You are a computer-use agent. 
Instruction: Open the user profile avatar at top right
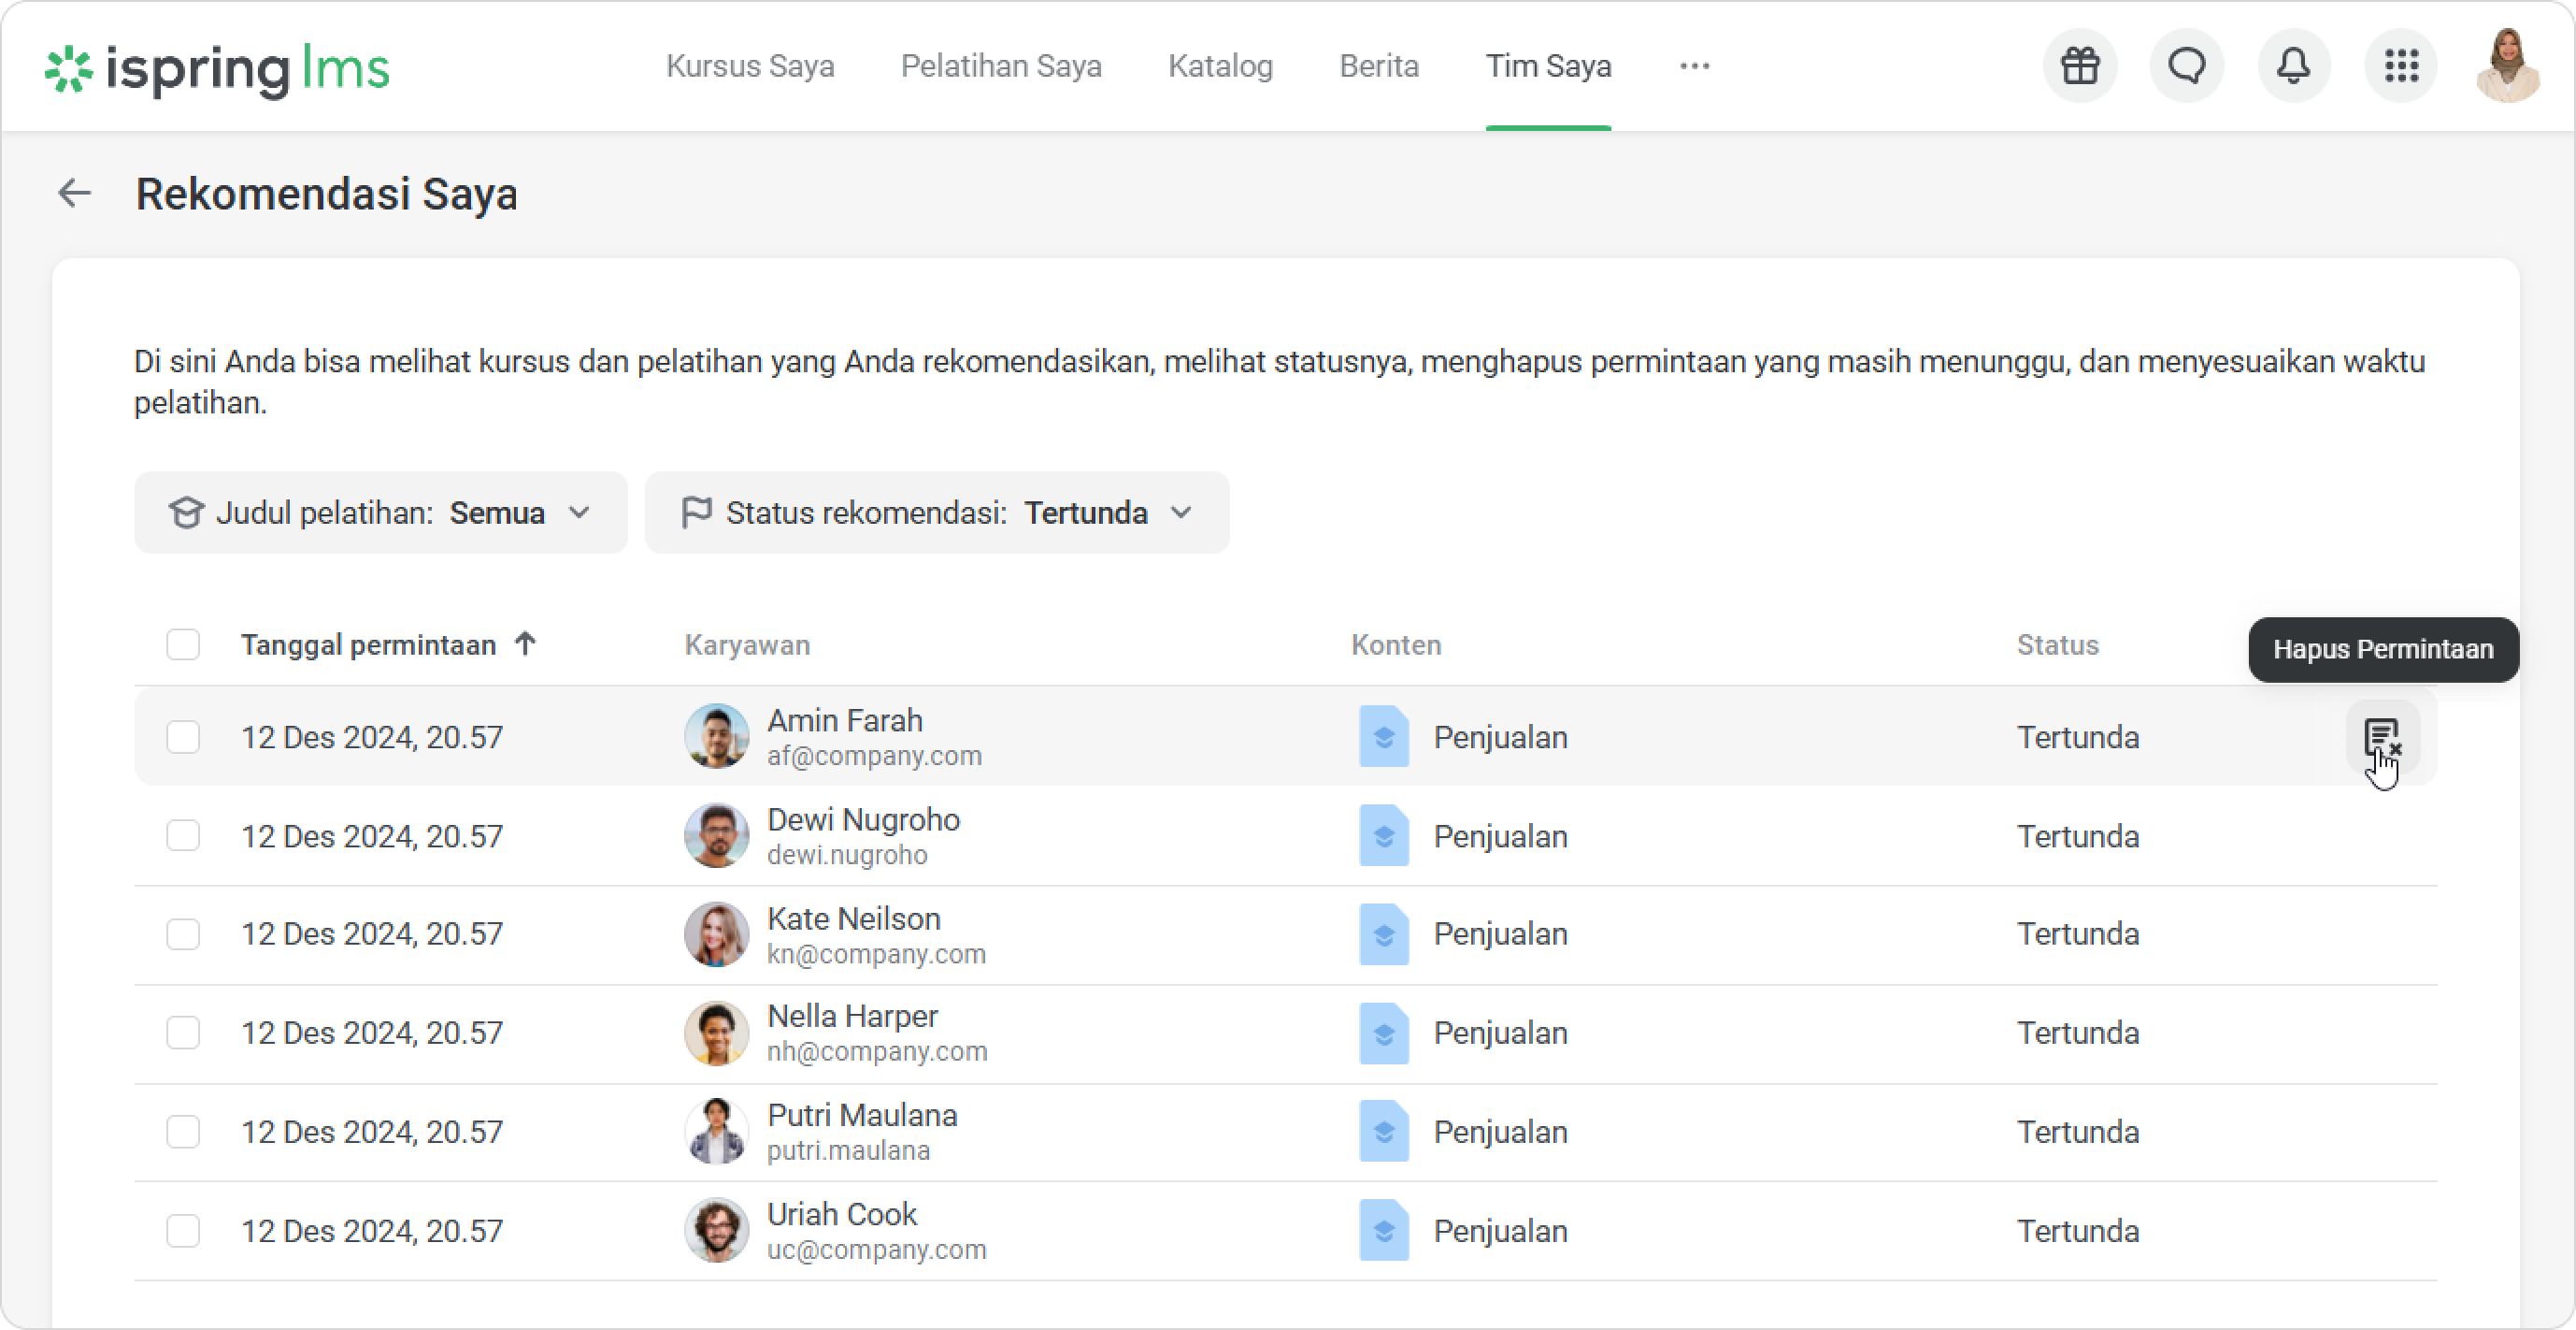[x=2506, y=66]
